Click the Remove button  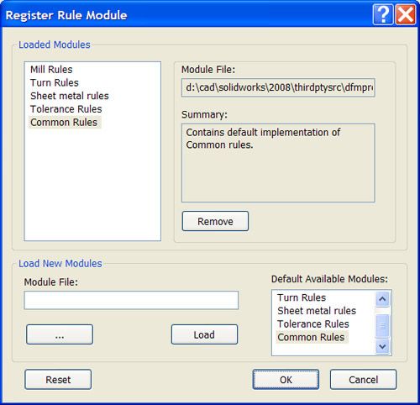(x=215, y=221)
